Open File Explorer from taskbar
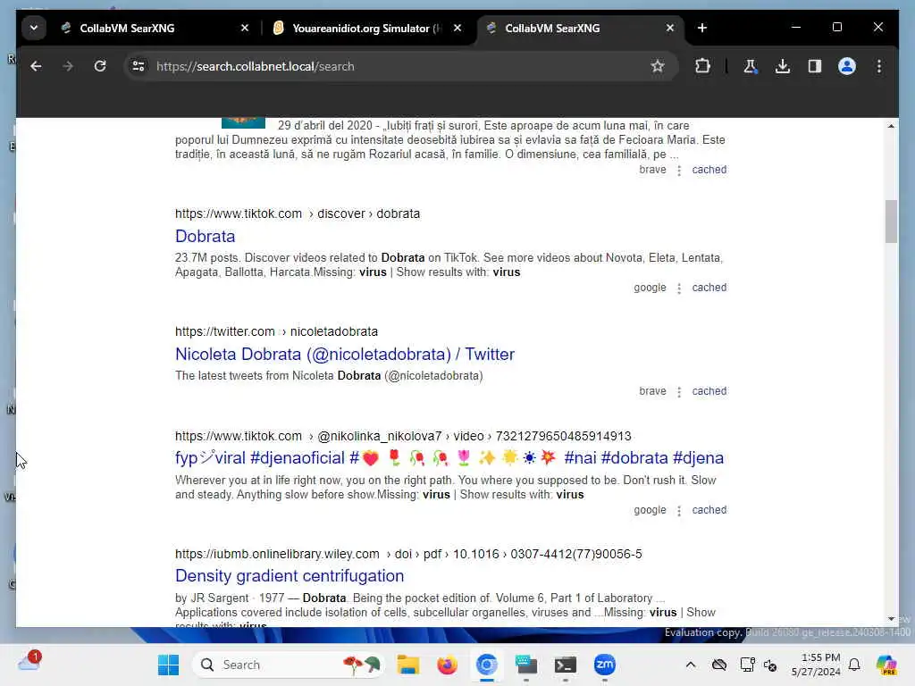Screen dimensions: 915x686 coord(407,665)
